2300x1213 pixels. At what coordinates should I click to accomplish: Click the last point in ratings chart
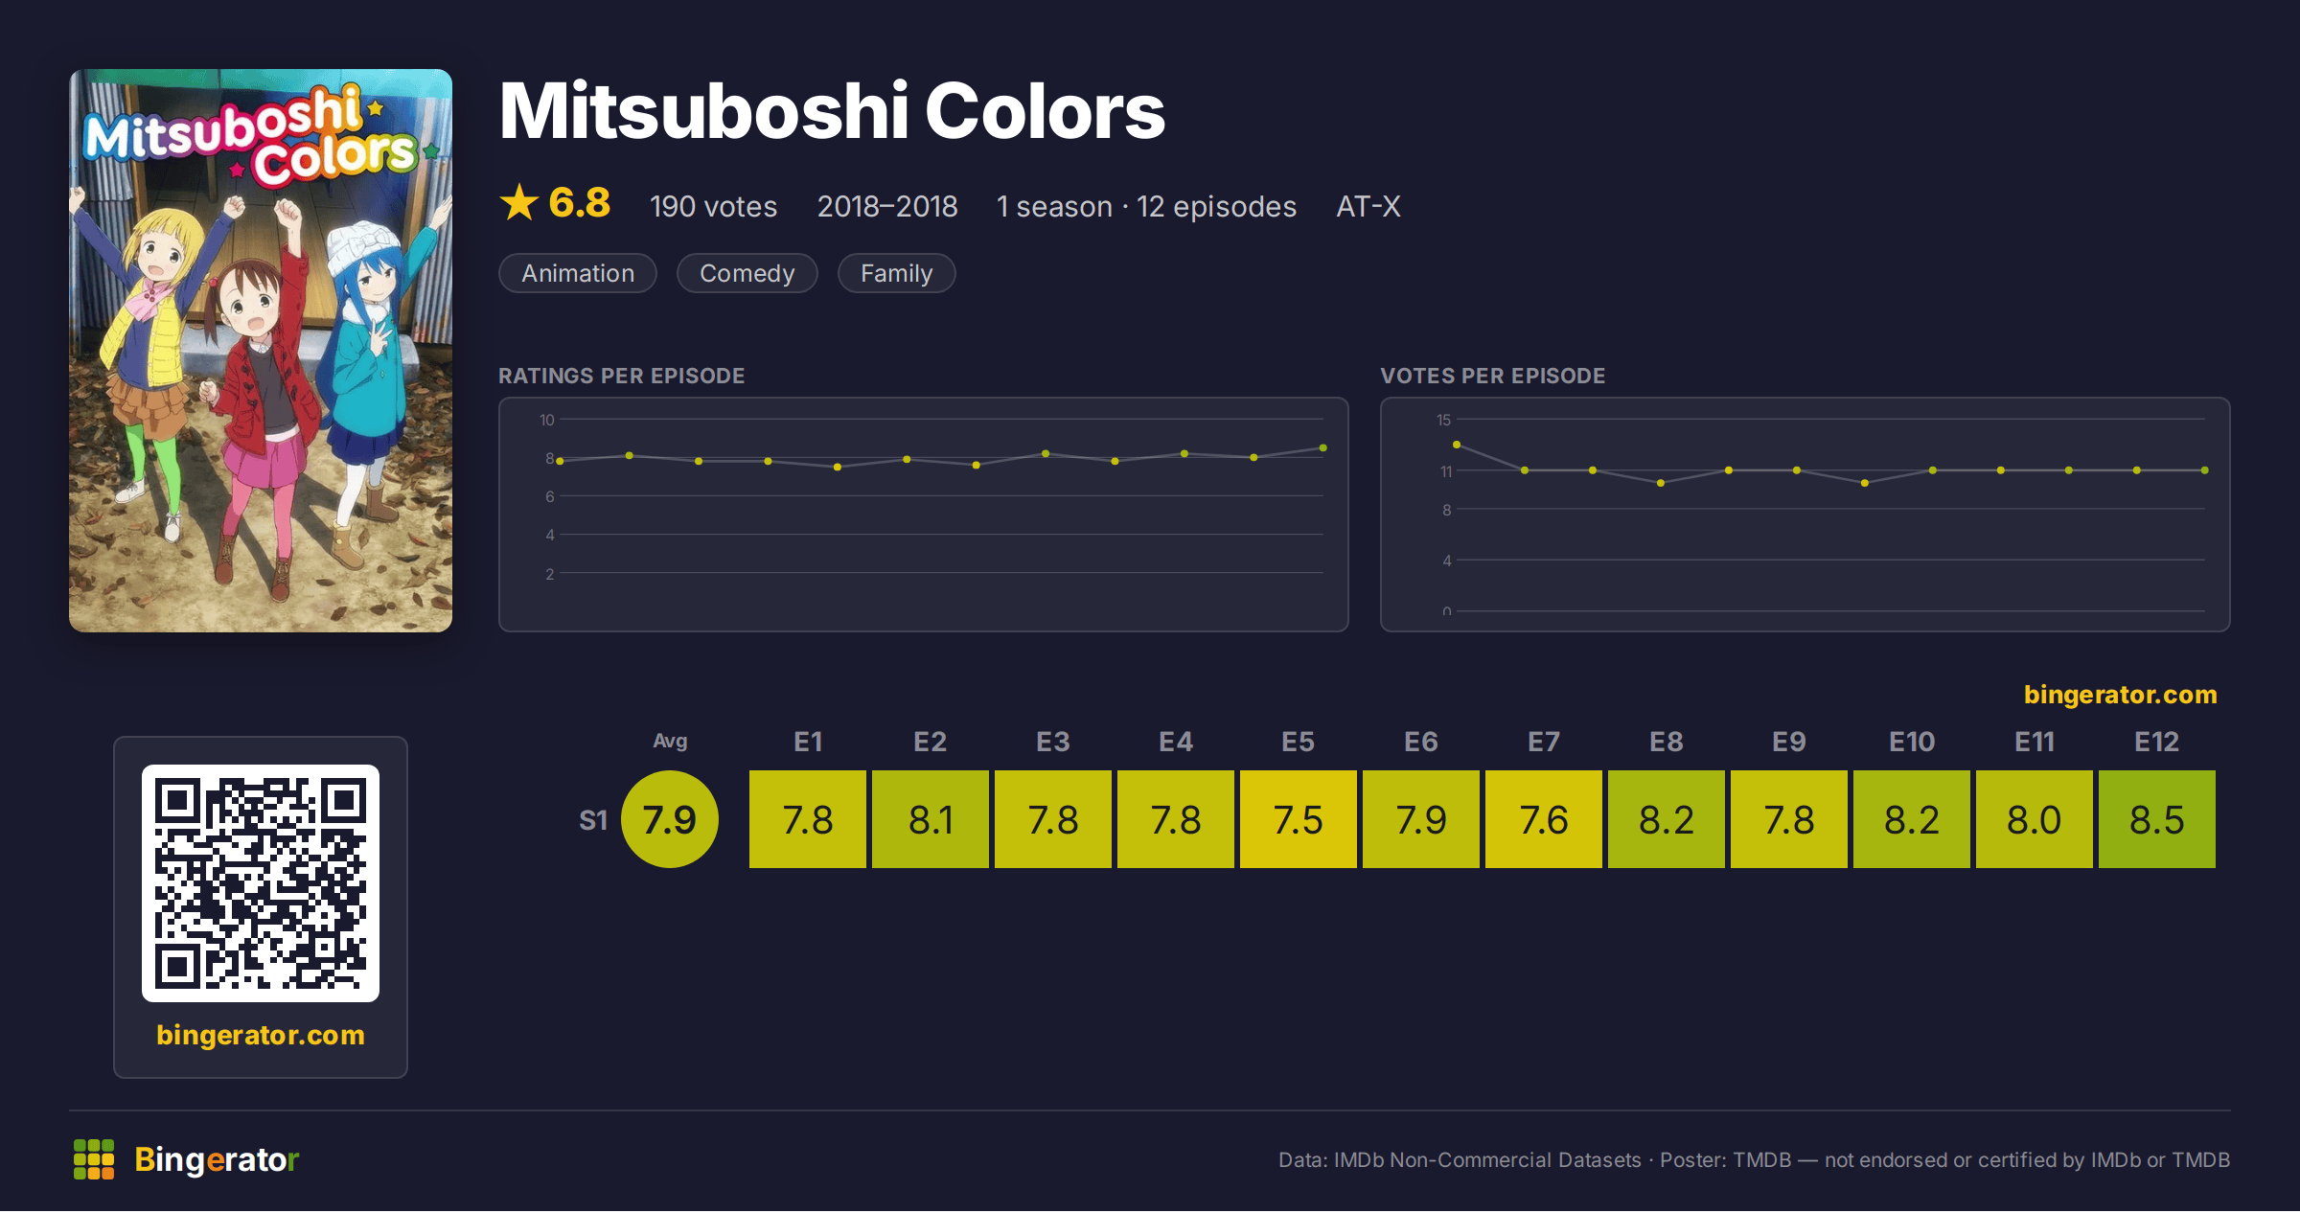[1323, 448]
